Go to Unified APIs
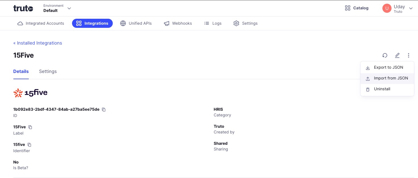This screenshot has width=418, height=178. point(136,23)
